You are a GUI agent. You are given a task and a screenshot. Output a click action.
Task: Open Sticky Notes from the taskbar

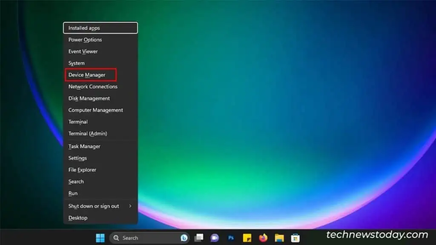pos(247,238)
